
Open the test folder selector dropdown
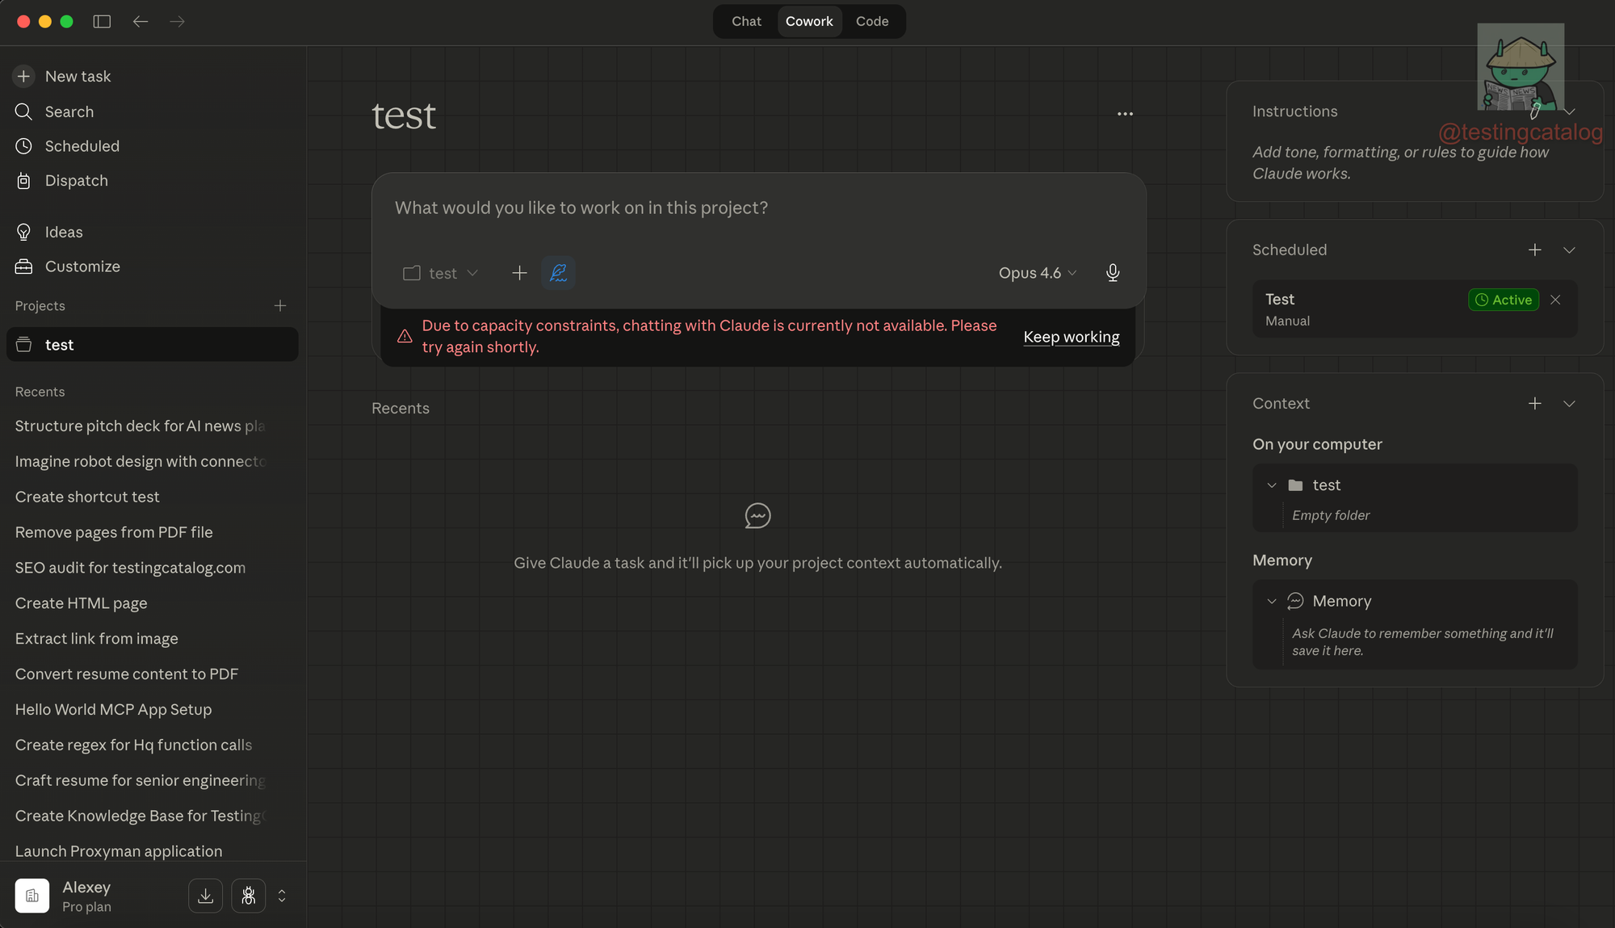(441, 273)
